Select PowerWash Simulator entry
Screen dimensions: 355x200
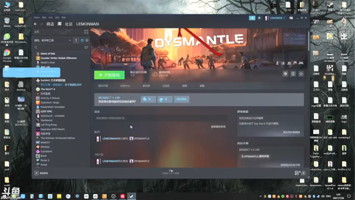point(52,107)
